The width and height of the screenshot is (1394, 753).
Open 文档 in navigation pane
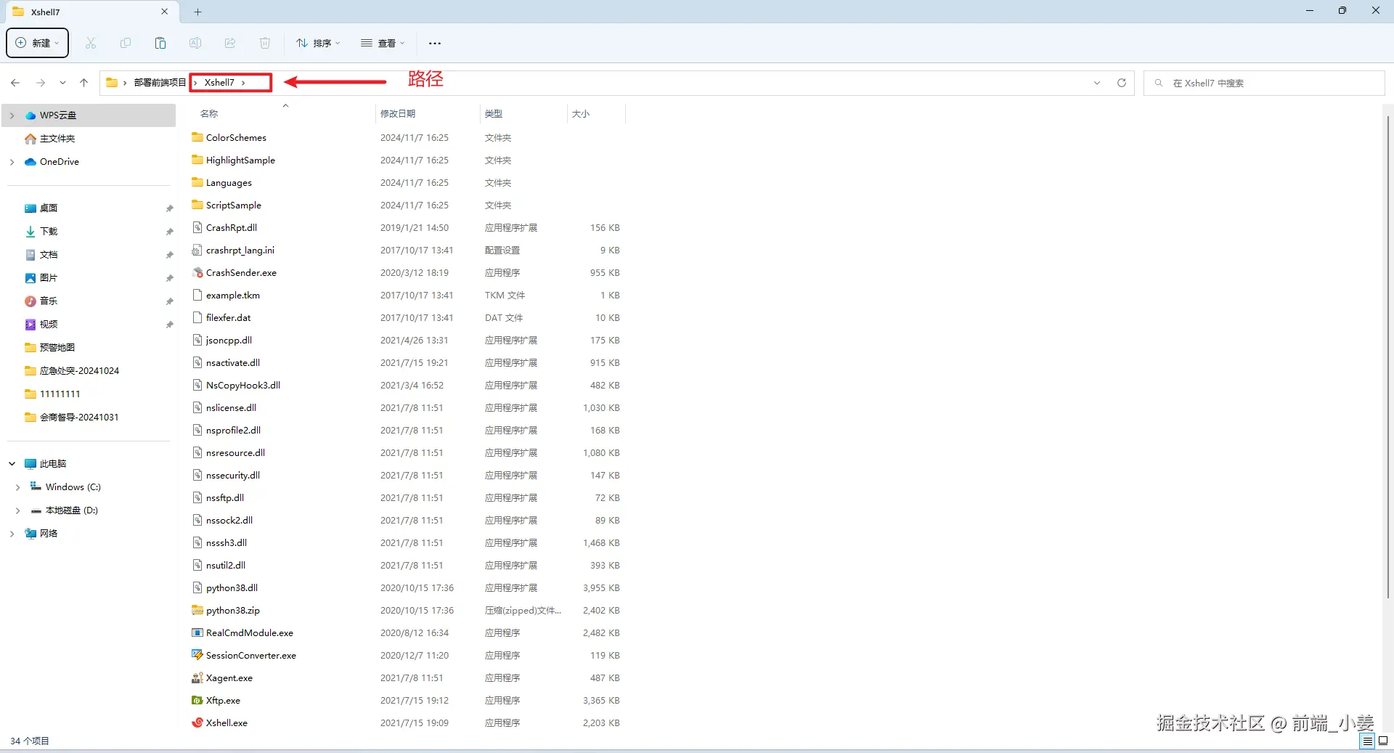[x=49, y=255]
